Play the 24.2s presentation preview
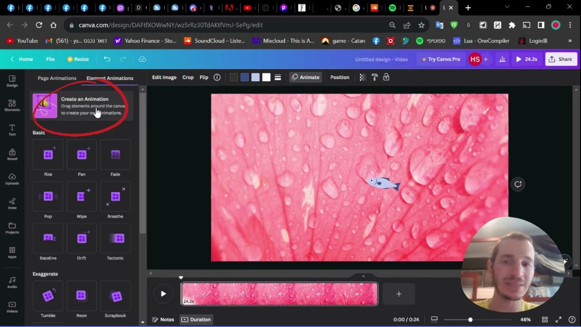Image resolution: width=581 pixels, height=327 pixels. point(527,59)
